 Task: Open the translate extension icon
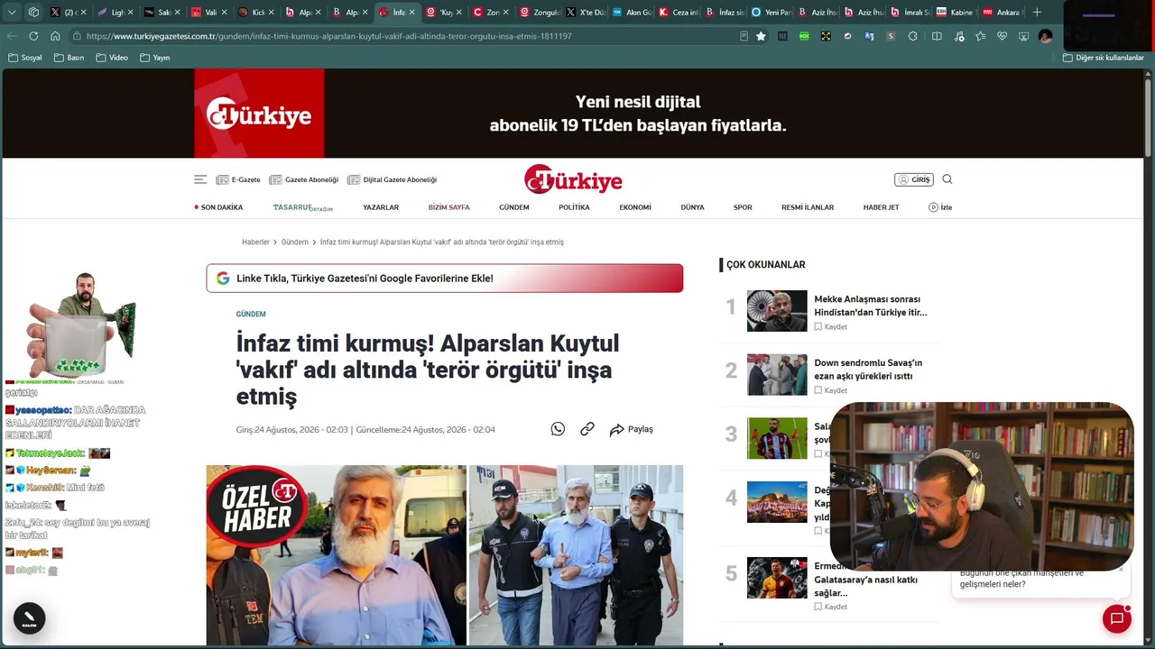[x=869, y=36]
